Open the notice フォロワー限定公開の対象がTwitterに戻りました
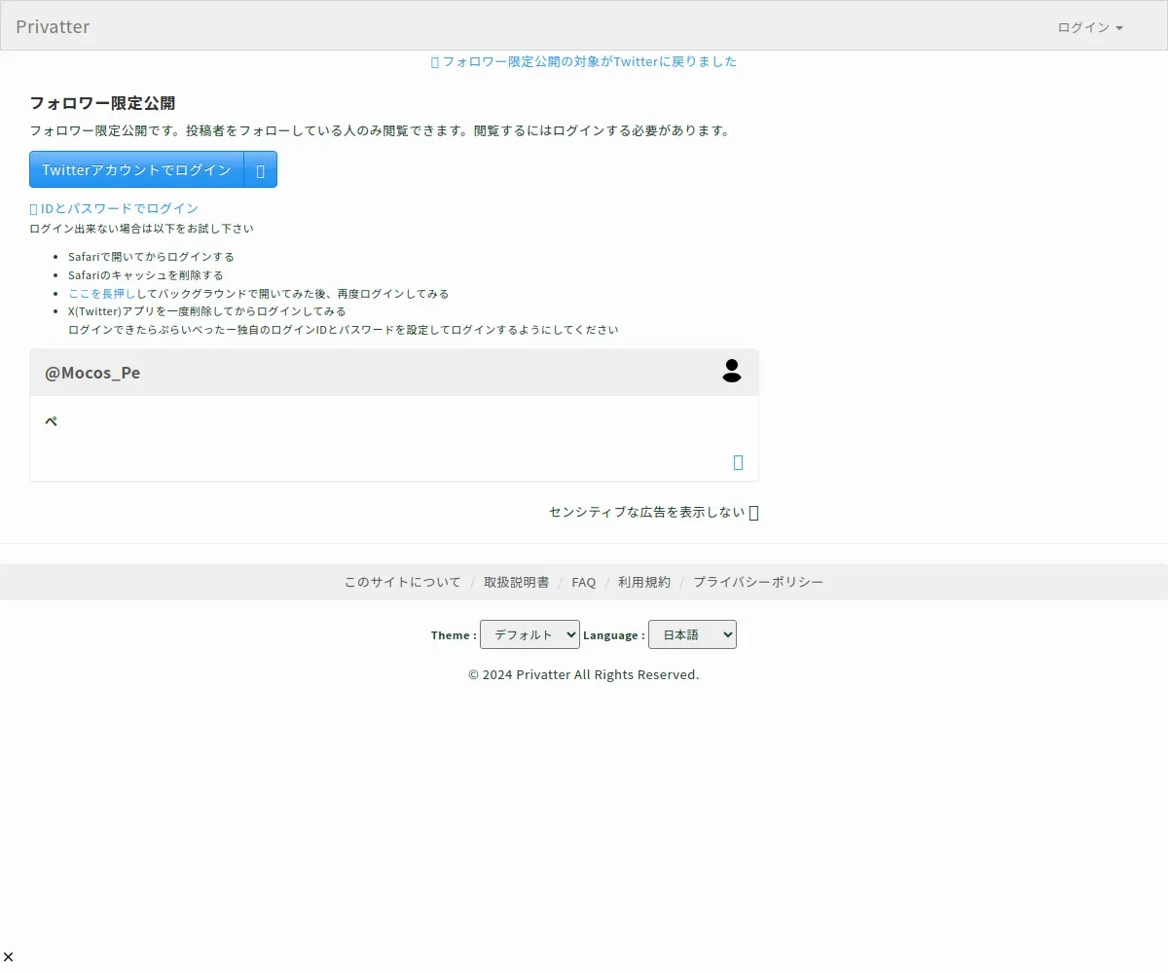This screenshot has width=1168, height=973. (x=584, y=61)
